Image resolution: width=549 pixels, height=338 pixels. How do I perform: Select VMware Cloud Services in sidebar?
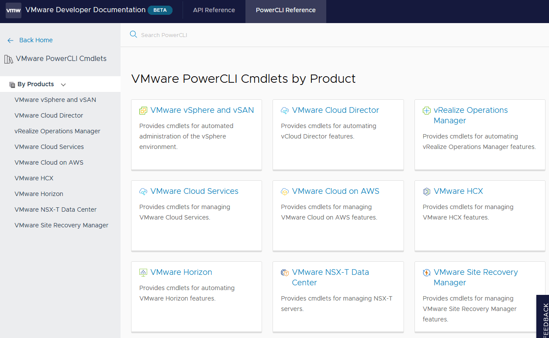pyautogui.click(x=49, y=147)
